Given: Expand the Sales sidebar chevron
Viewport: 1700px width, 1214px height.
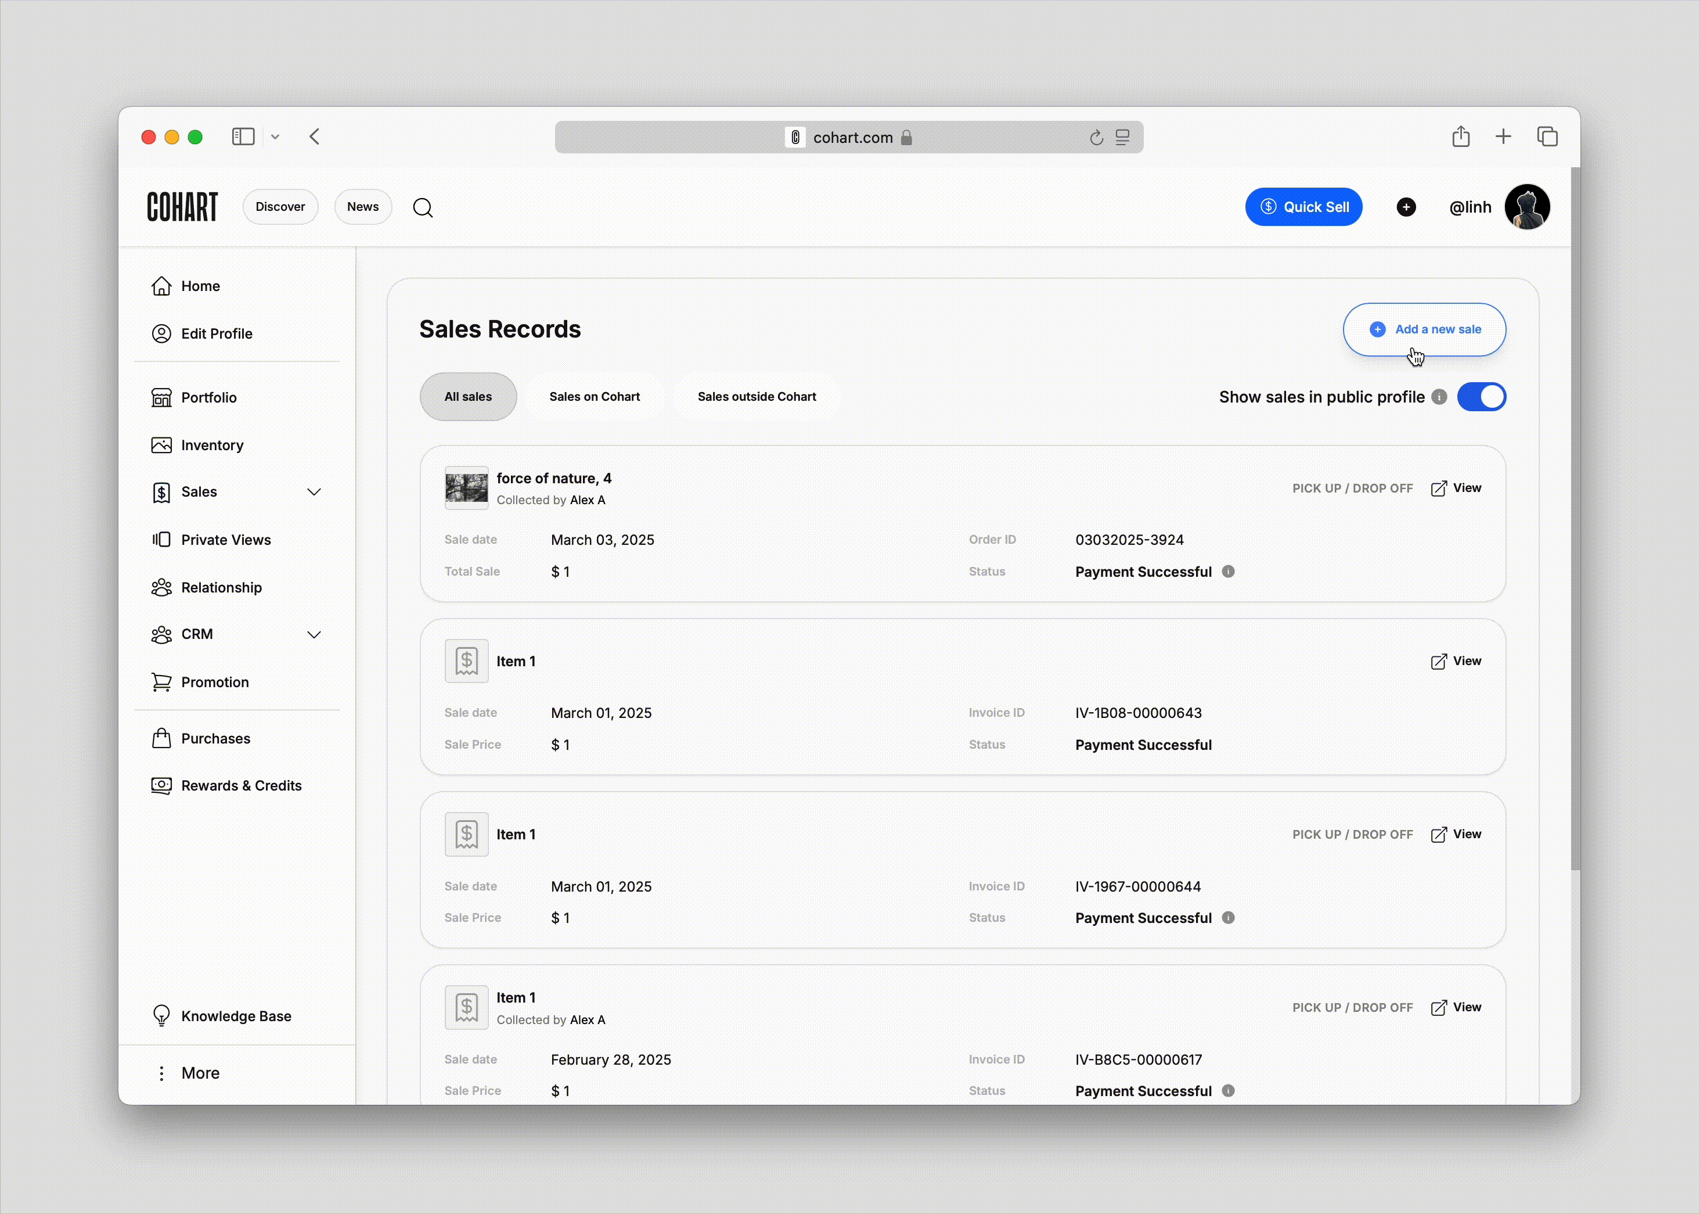Looking at the screenshot, I should click(x=314, y=492).
